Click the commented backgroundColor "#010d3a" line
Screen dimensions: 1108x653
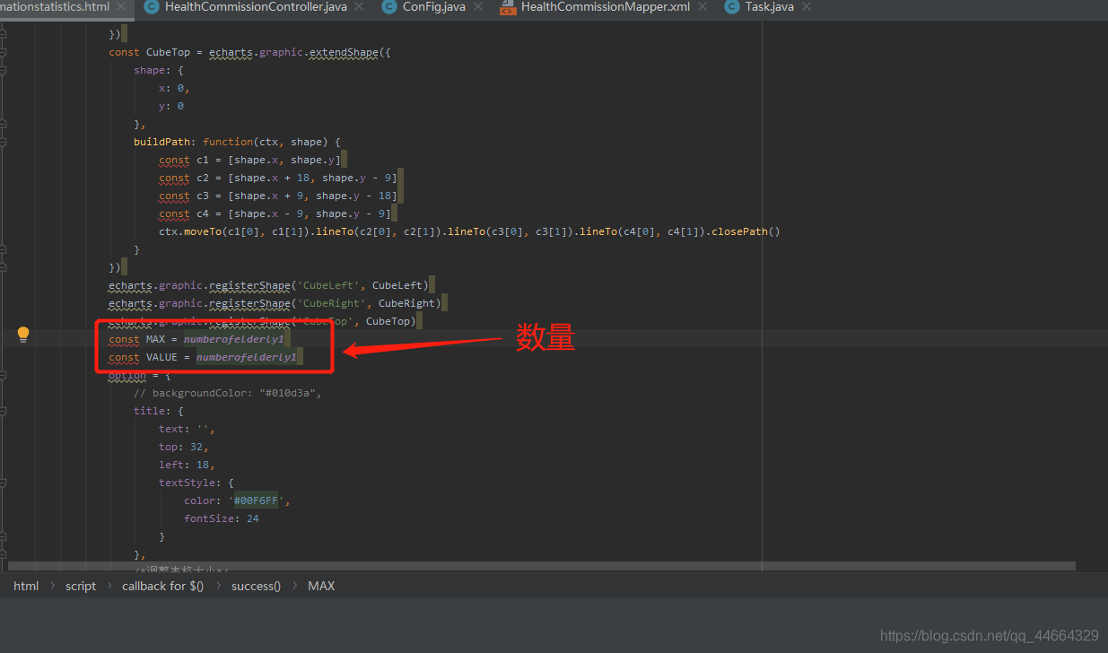(x=227, y=393)
